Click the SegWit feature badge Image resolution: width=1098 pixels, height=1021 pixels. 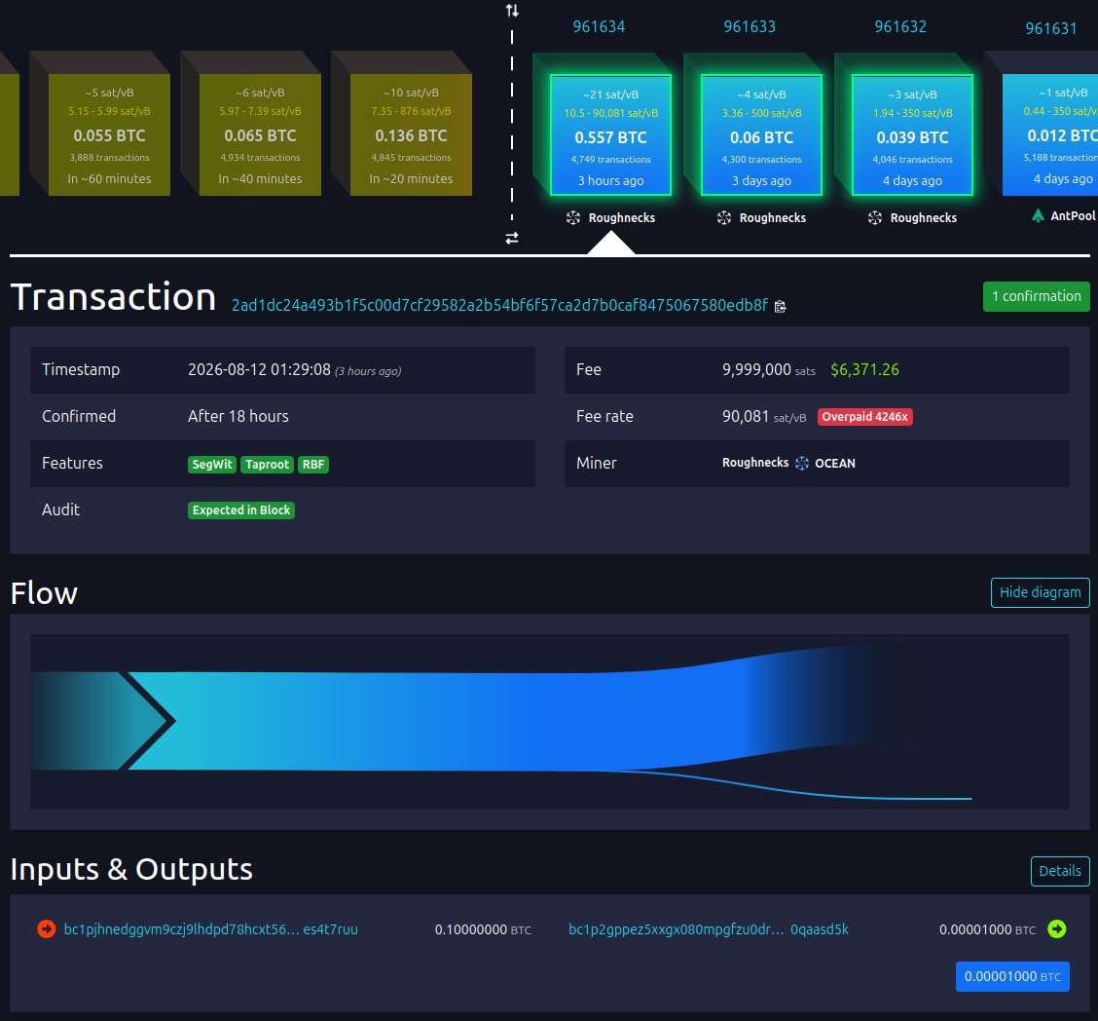click(212, 465)
